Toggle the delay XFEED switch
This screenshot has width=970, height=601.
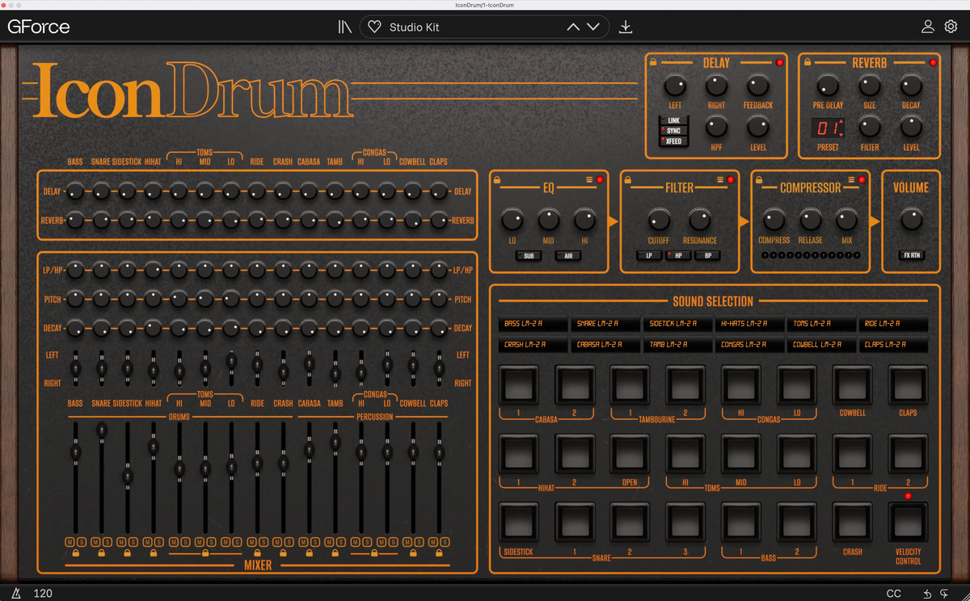[x=673, y=141]
